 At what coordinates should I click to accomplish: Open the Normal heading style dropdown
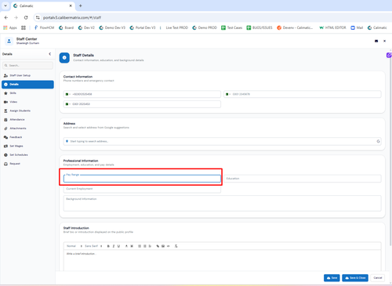tap(74, 246)
